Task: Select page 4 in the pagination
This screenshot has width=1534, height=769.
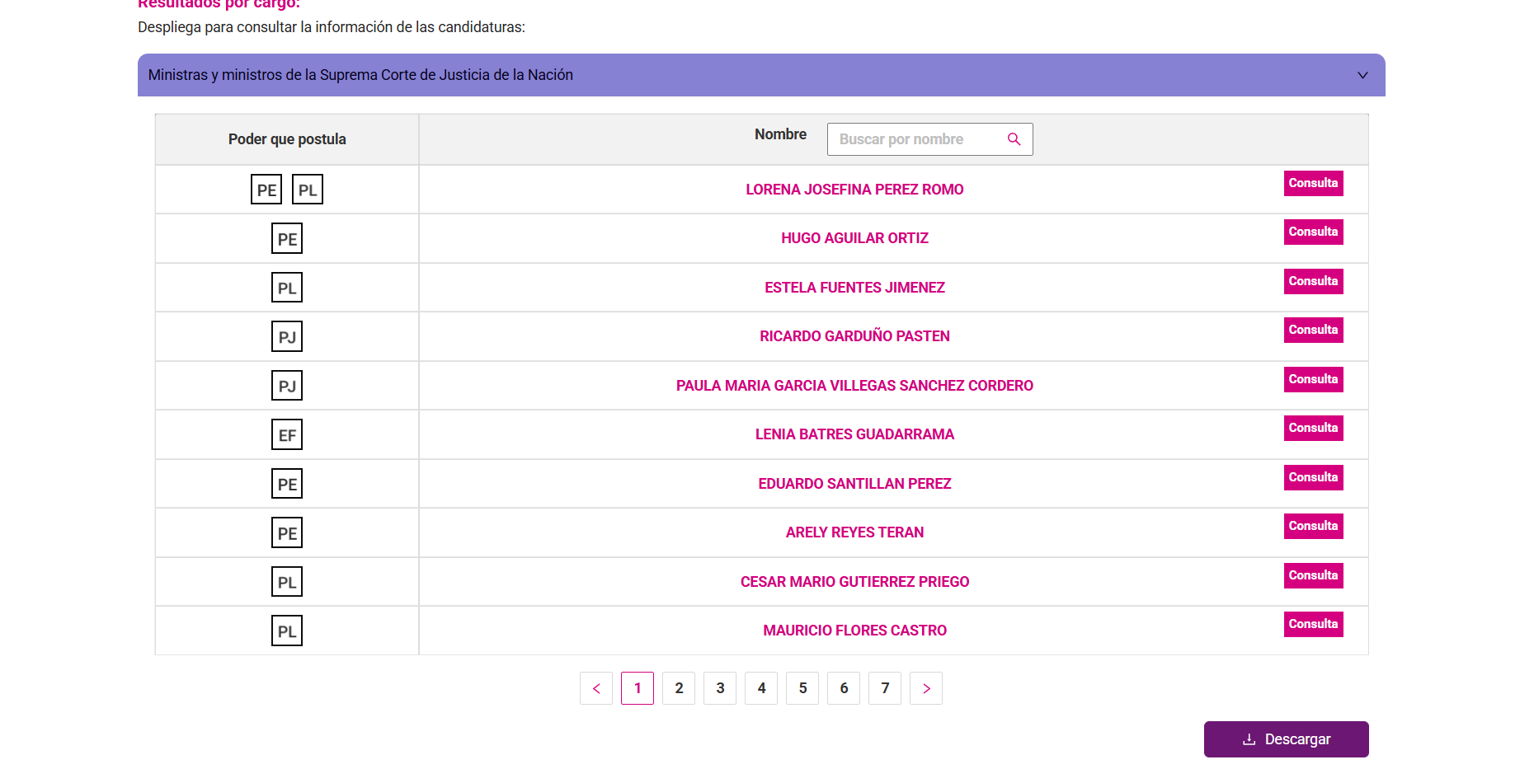Action: pos(761,688)
